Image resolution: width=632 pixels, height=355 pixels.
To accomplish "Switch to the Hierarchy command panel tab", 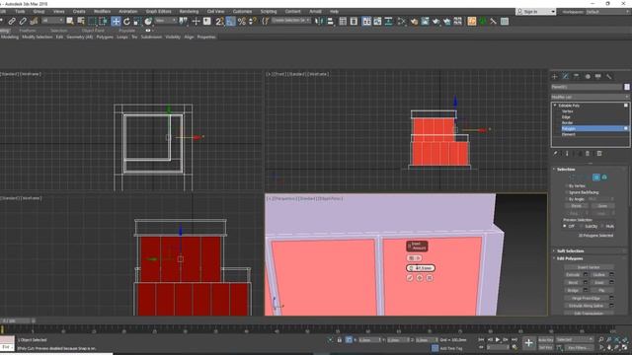I will tap(577, 76).
